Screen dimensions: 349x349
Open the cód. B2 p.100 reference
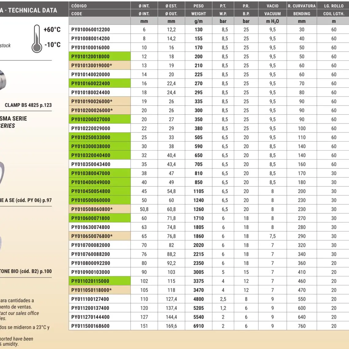(x=26, y=271)
